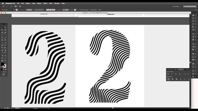
Task: Click the left bold striped number 2
Action: point(45,67)
